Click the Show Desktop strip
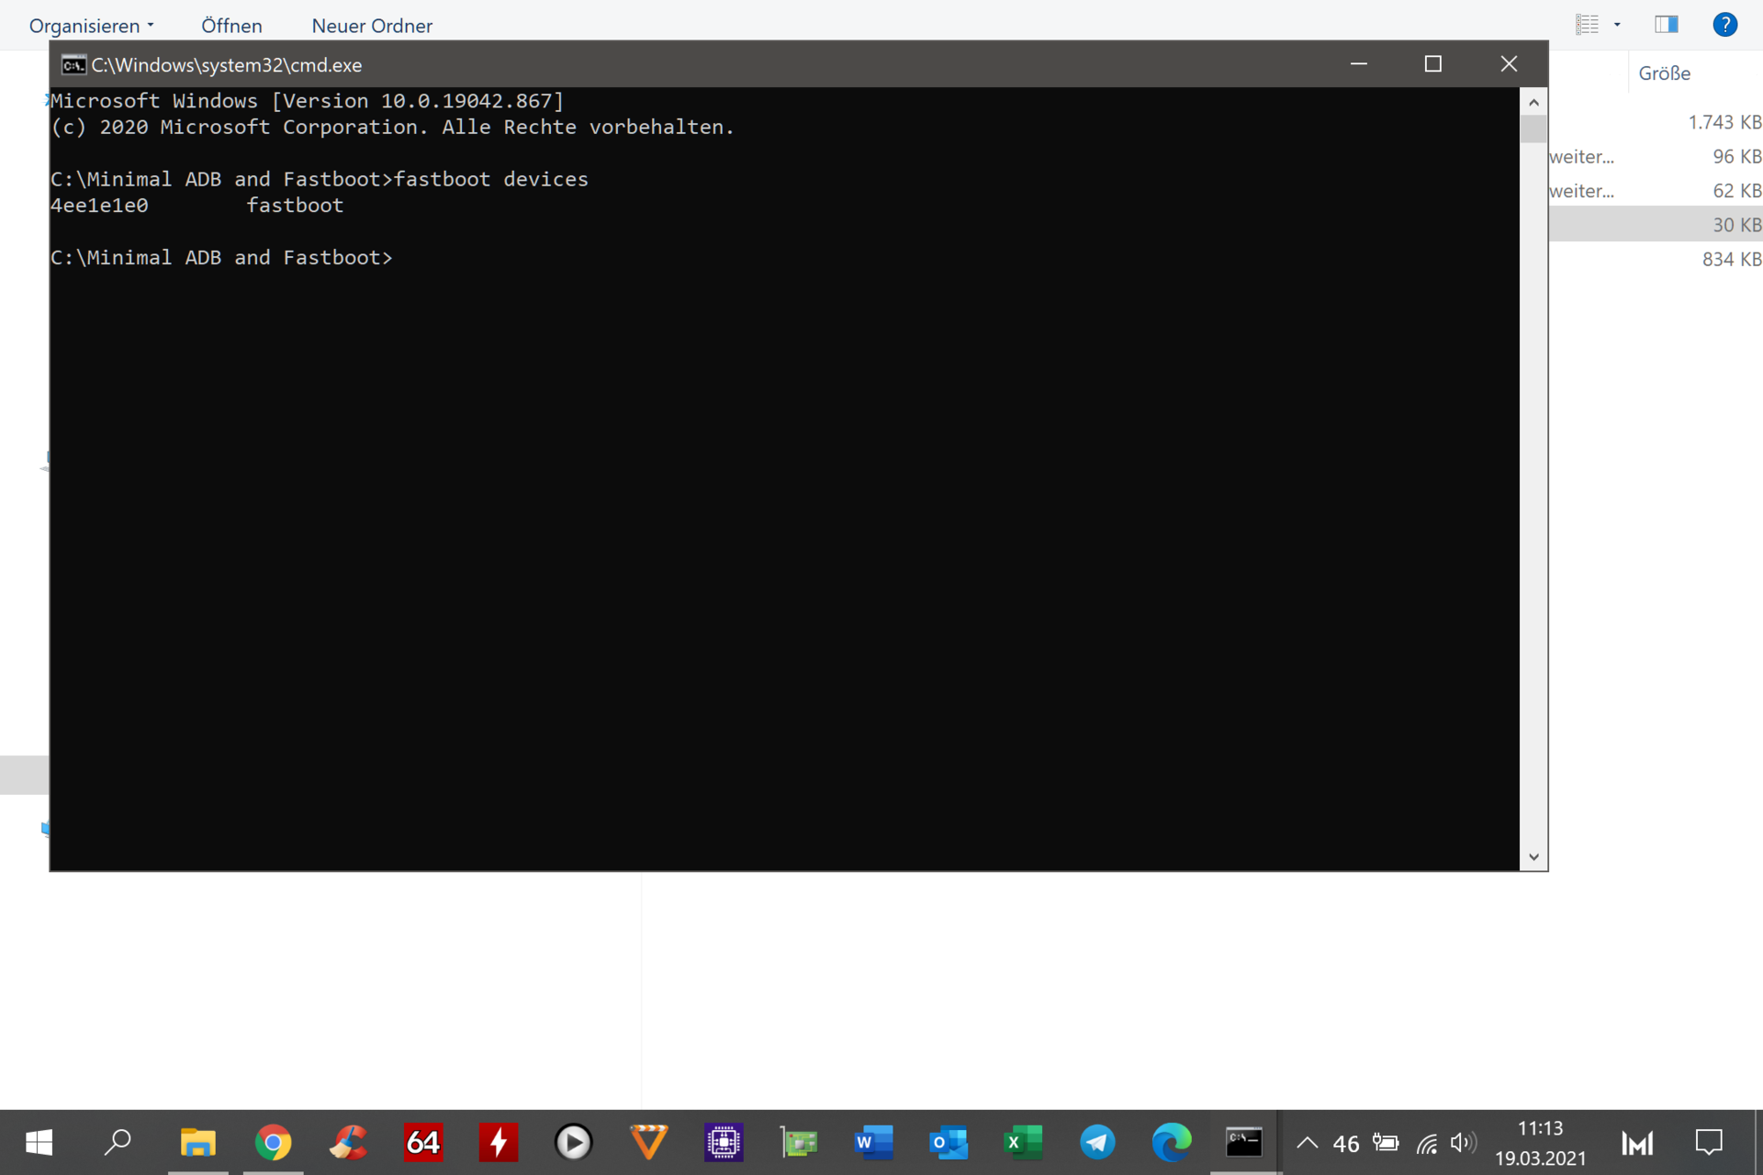The image size is (1763, 1175). click(x=1758, y=1143)
